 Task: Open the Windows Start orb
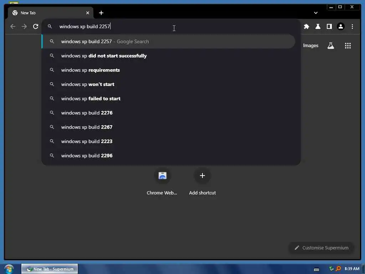[x=9, y=269]
